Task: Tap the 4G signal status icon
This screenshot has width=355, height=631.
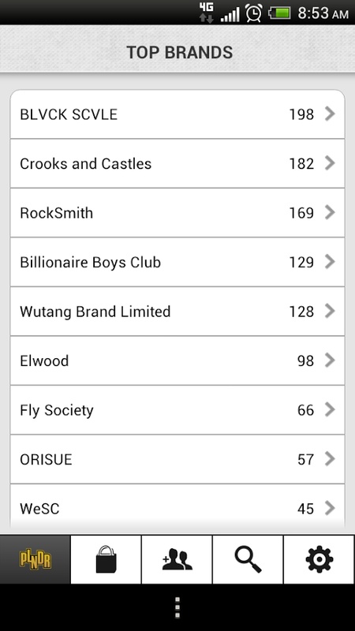Action: [x=207, y=12]
